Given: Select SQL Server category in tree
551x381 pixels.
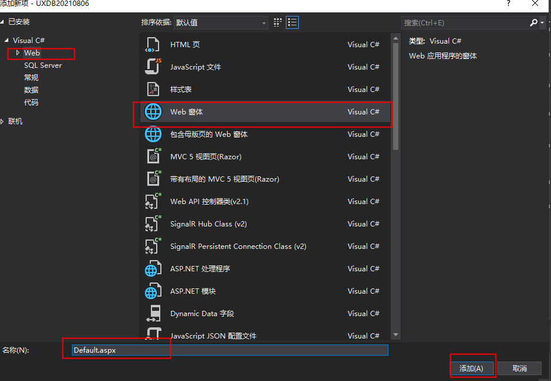Looking at the screenshot, I should pos(42,65).
